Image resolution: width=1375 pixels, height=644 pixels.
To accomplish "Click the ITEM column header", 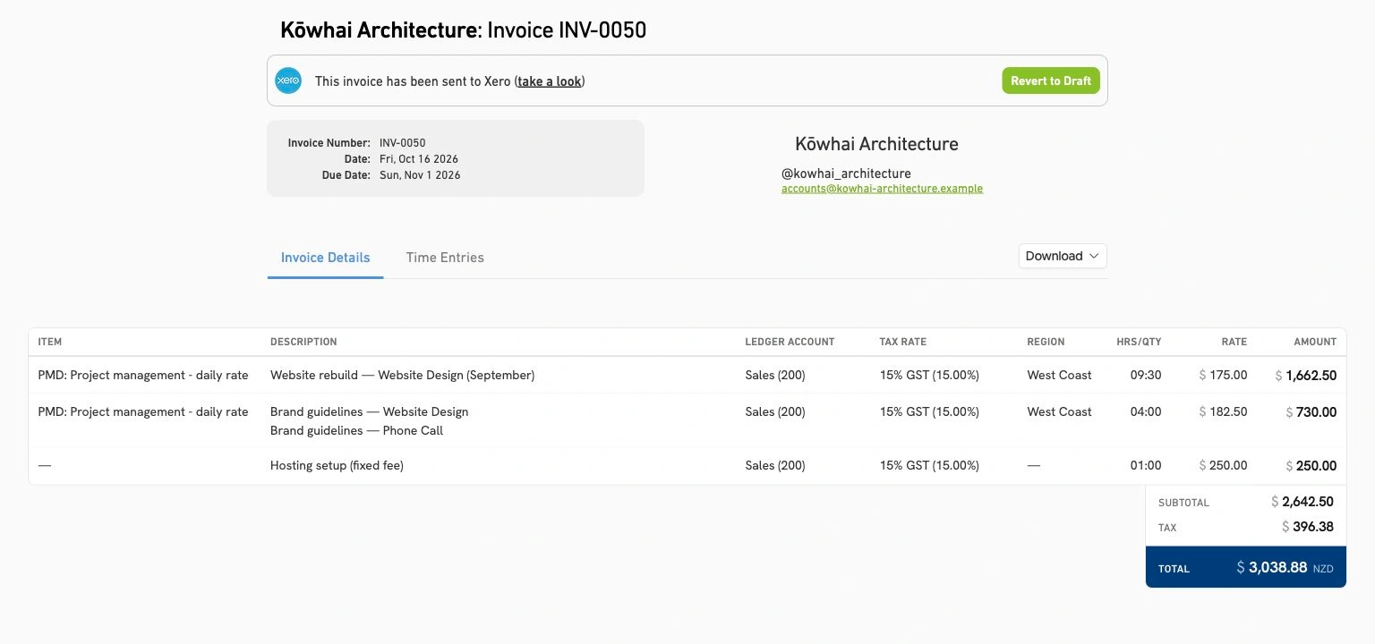I will pyautogui.click(x=50, y=342).
